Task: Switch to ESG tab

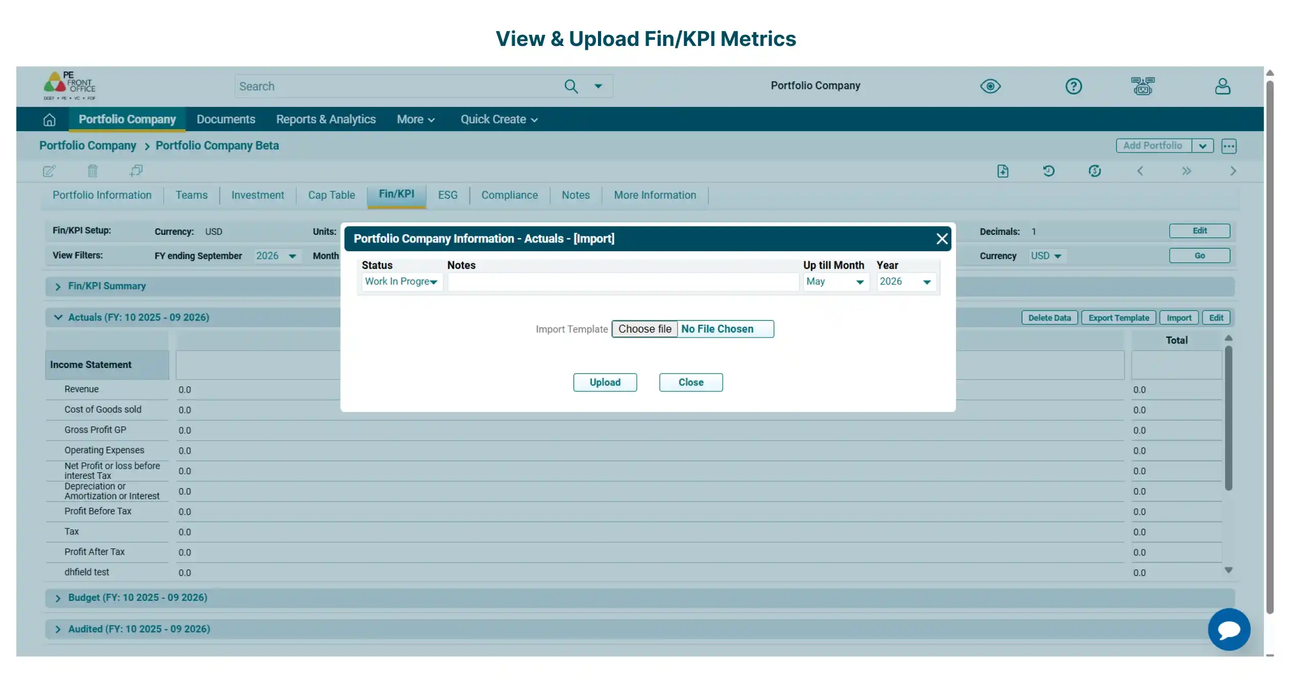Action: (447, 195)
